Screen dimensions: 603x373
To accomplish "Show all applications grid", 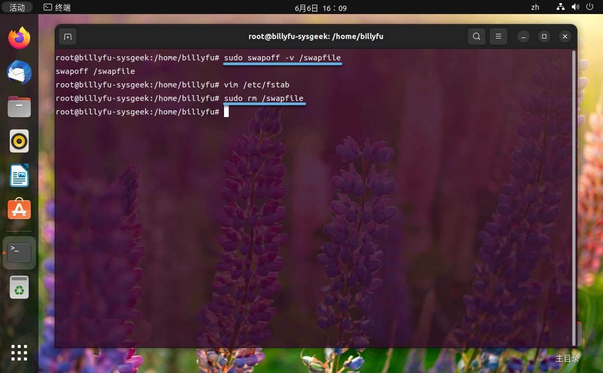I will (x=19, y=353).
